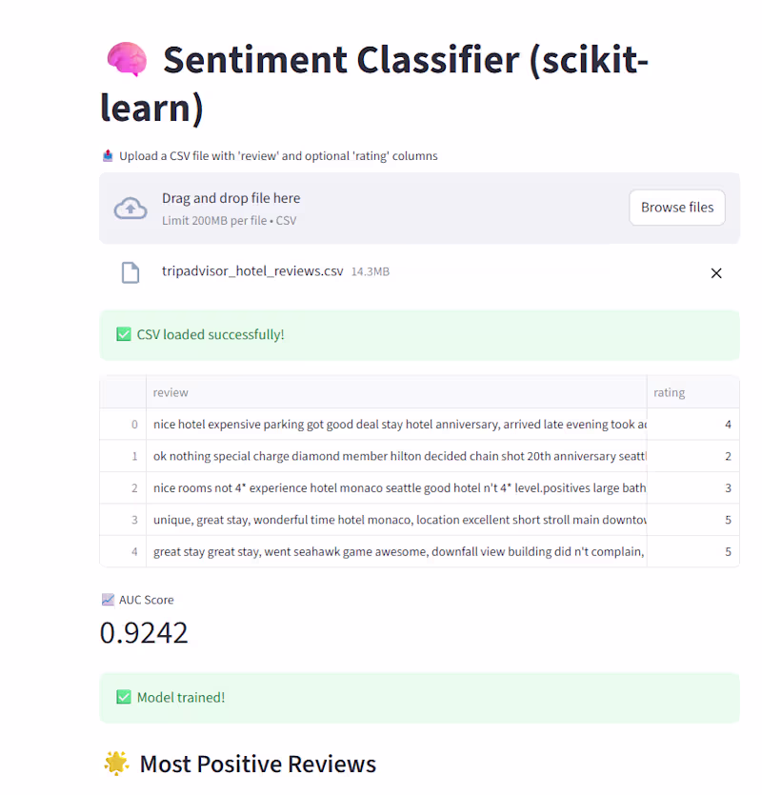Click the chart icon next to AUC Score
The width and height of the screenshot is (762, 795).
click(x=108, y=600)
